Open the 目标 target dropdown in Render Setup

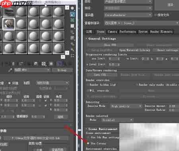[x=128, y=2]
